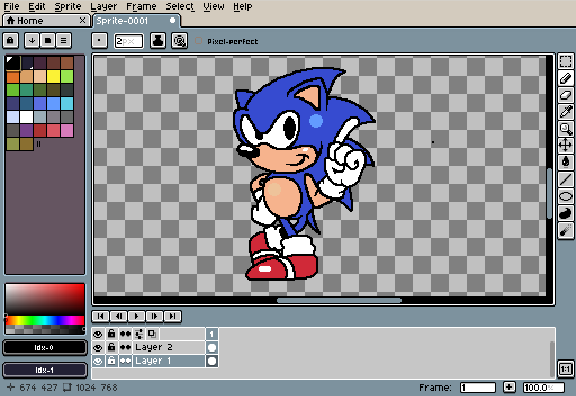This screenshot has height=396, width=576.
Task: Open the Edit menu
Action: 37,6
